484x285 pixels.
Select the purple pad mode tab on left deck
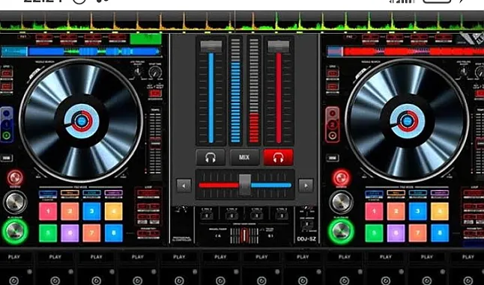[x=114, y=194]
